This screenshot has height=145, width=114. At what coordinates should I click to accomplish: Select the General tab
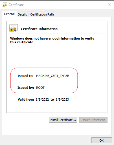point(9,14)
